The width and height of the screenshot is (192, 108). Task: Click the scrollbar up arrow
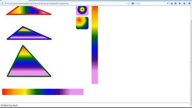(x=191, y=7)
